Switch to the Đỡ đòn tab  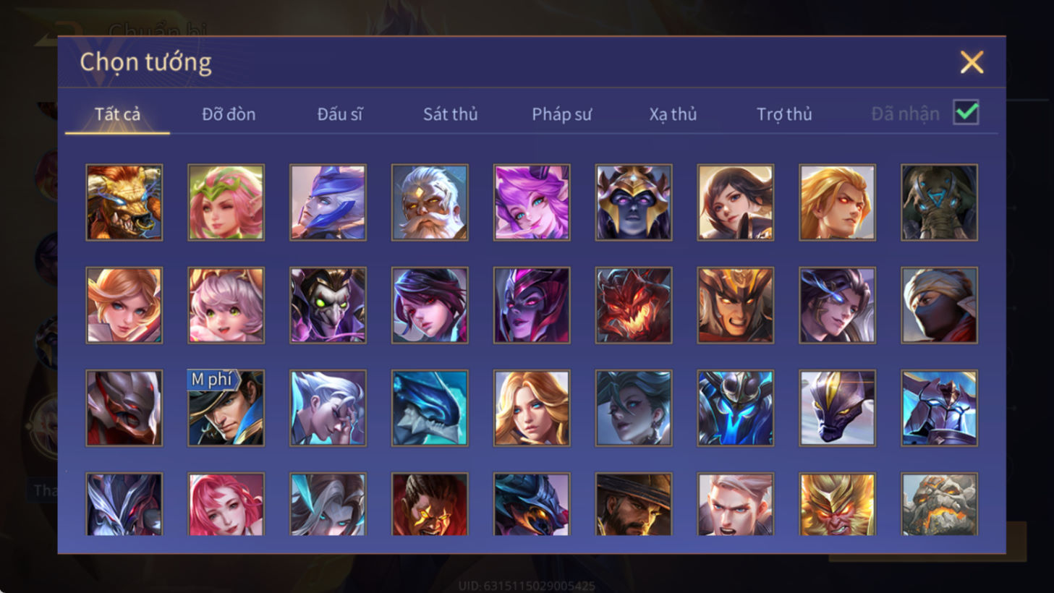[229, 114]
